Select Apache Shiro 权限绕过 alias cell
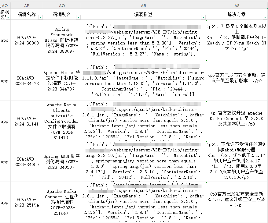This screenshot has width=268, height=223. click(62, 81)
